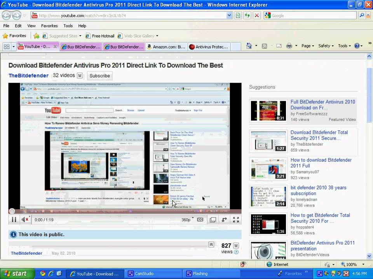This screenshot has width=373, height=279.
Task: Click the Refresh page icon
Action: point(247,15)
